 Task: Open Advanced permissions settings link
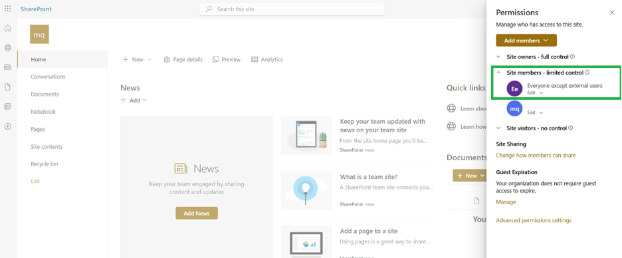click(534, 220)
